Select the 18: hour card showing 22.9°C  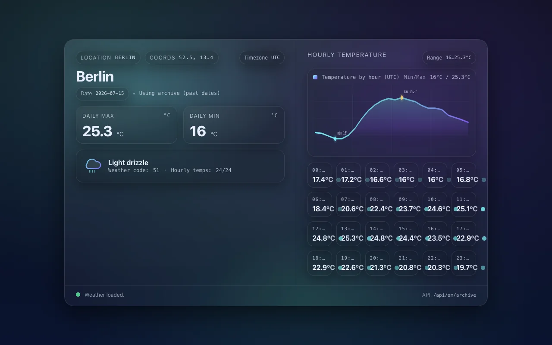click(320, 263)
